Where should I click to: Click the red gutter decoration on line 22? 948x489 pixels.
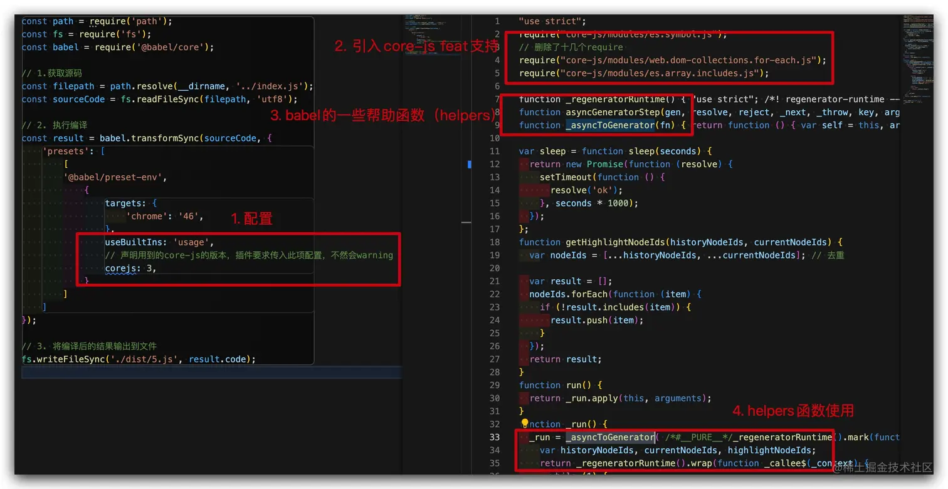click(x=522, y=294)
